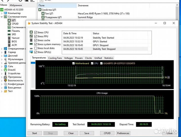
Task: Select the Stability Test: Stopped log row
Action: pyautogui.click(x=106, y=49)
